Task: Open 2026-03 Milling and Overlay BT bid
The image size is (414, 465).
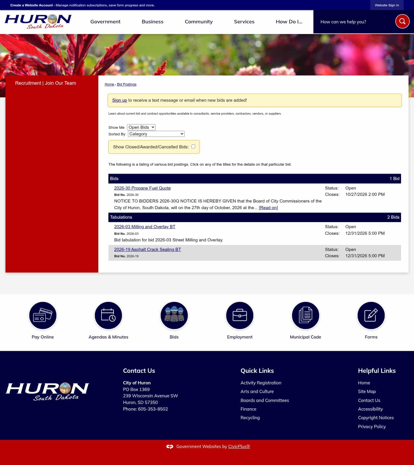Action: [145, 226]
